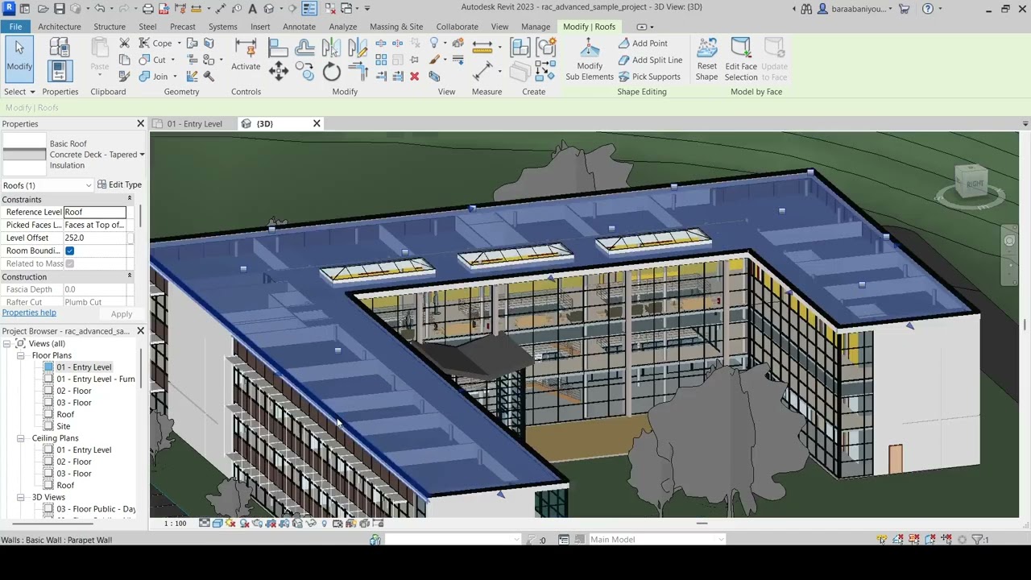The height and width of the screenshot is (580, 1031).
Task: Click the Level Offset value 252.0
Action: coord(95,238)
